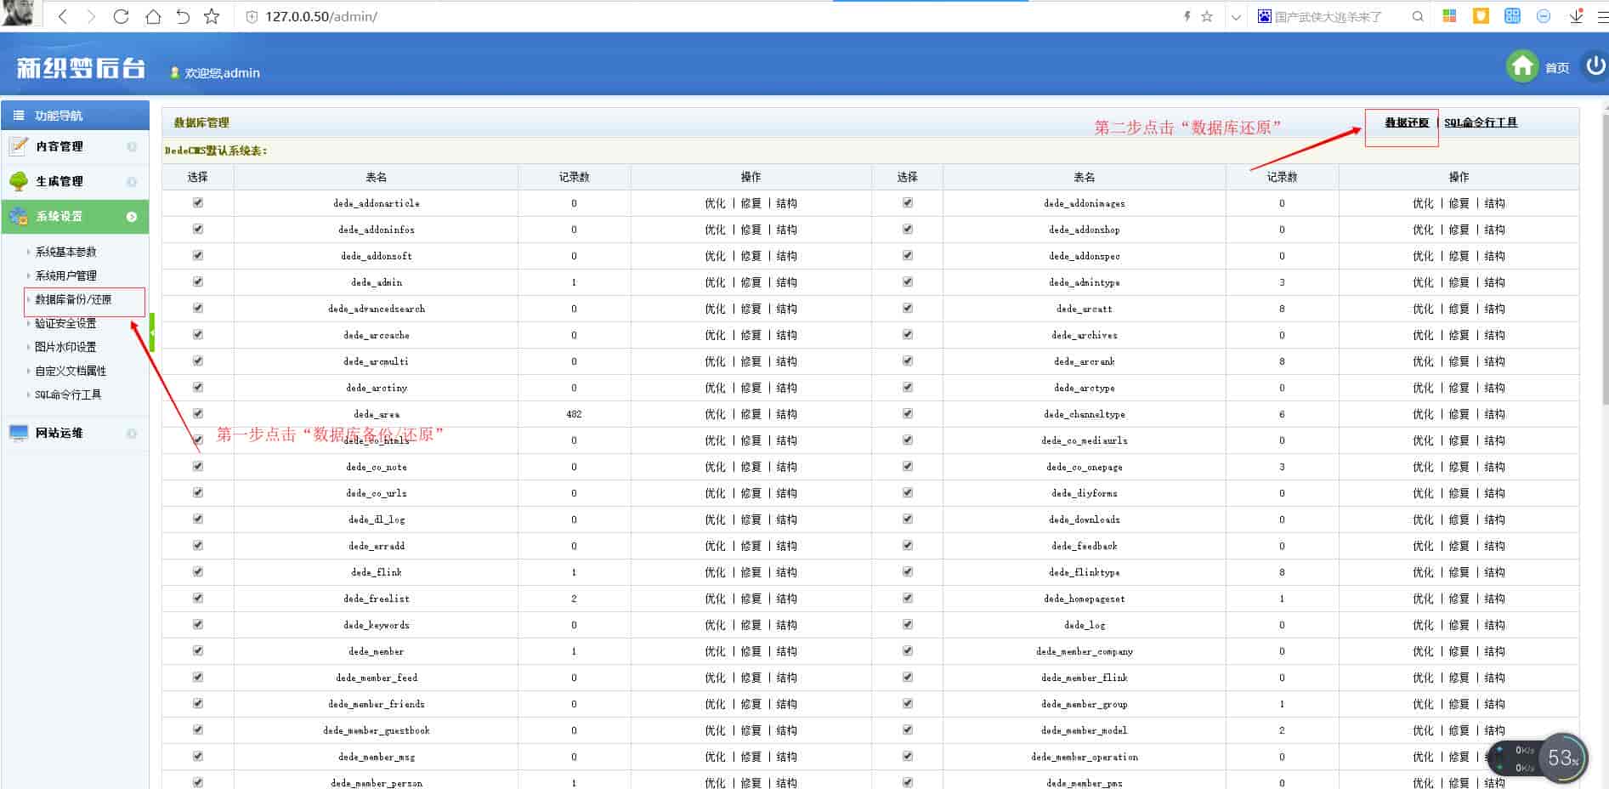1609x789 pixels.
Task: Expand the 网站运维 sidebar section
Action: coord(59,433)
